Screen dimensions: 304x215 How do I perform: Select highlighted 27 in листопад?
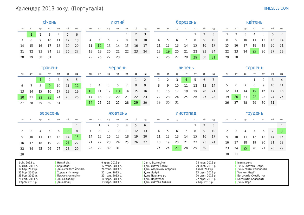click(x=177, y=148)
